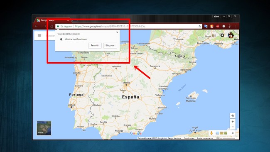Click the Bilbao city label
The height and width of the screenshot is (152, 270).
134,48
